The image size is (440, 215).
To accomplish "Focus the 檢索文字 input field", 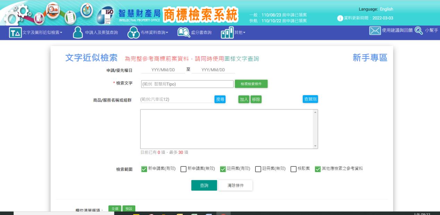I will (187, 84).
